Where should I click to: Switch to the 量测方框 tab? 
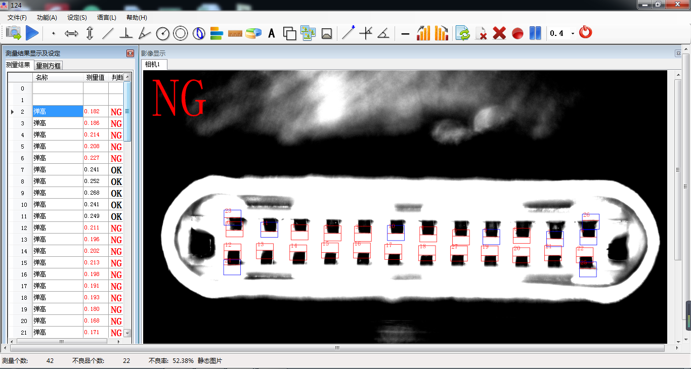pyautogui.click(x=49, y=66)
